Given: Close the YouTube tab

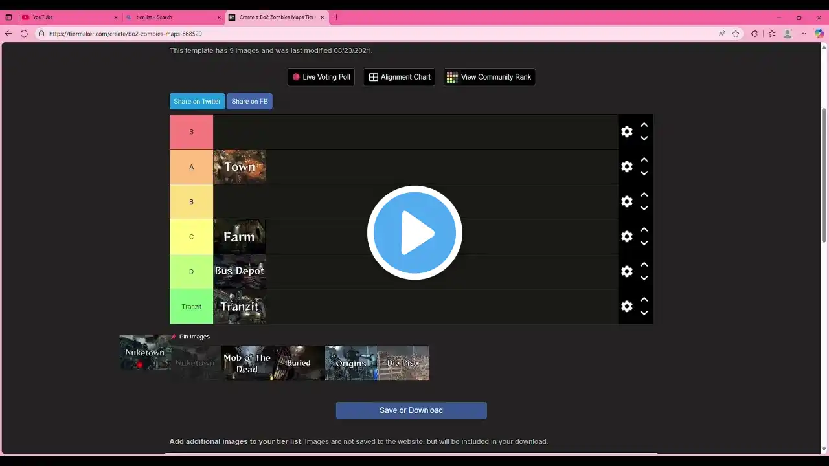Looking at the screenshot, I should click(116, 17).
